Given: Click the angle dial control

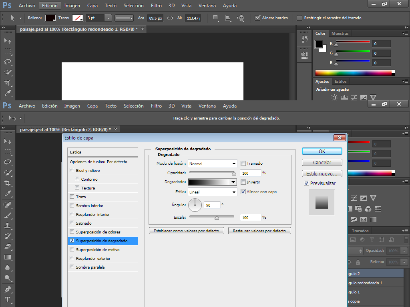Looking at the screenshot, I should (195, 205).
